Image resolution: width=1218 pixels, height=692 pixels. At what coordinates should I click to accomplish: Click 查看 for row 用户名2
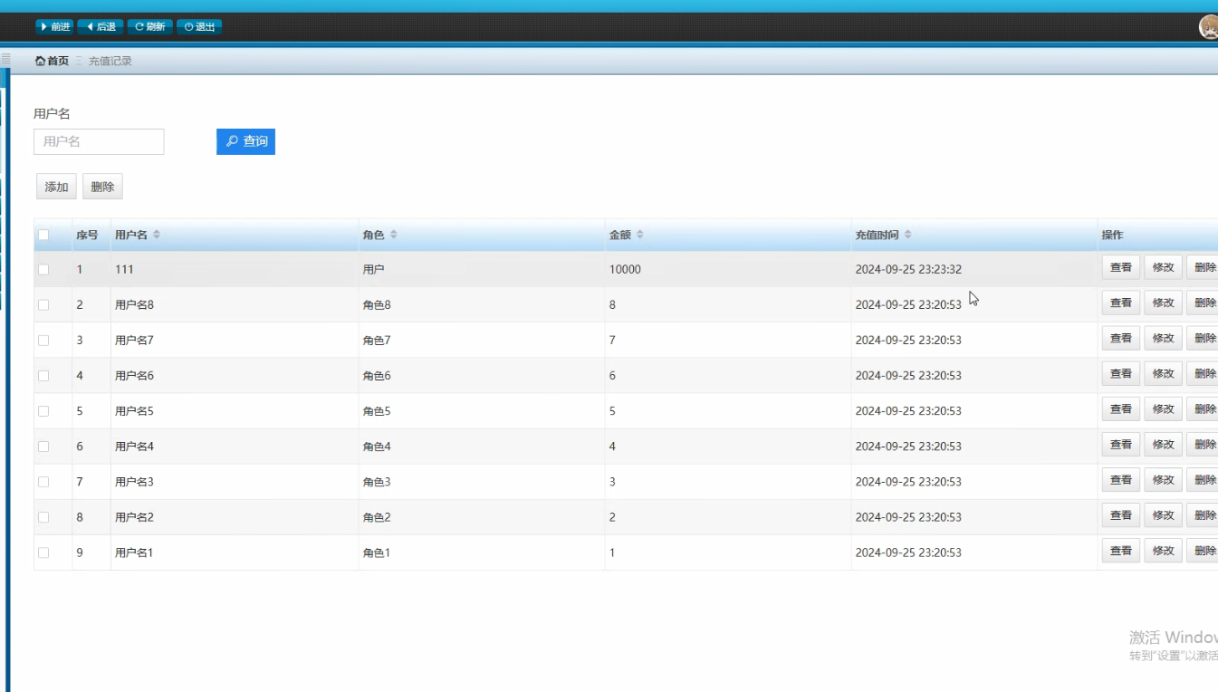pos(1121,514)
